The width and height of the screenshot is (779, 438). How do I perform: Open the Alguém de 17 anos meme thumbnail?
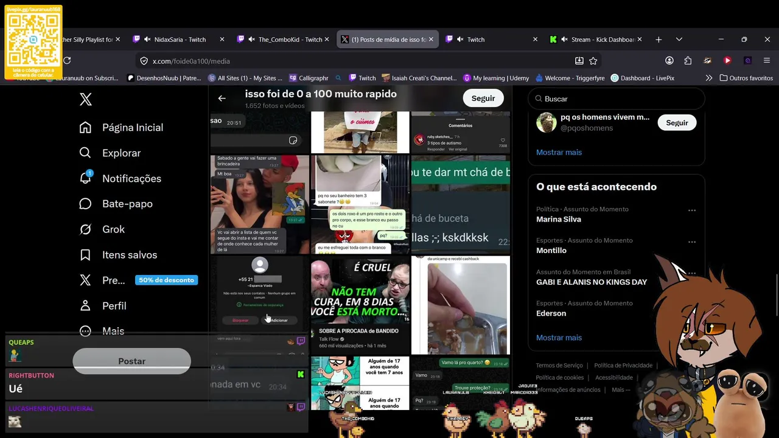[360, 383]
